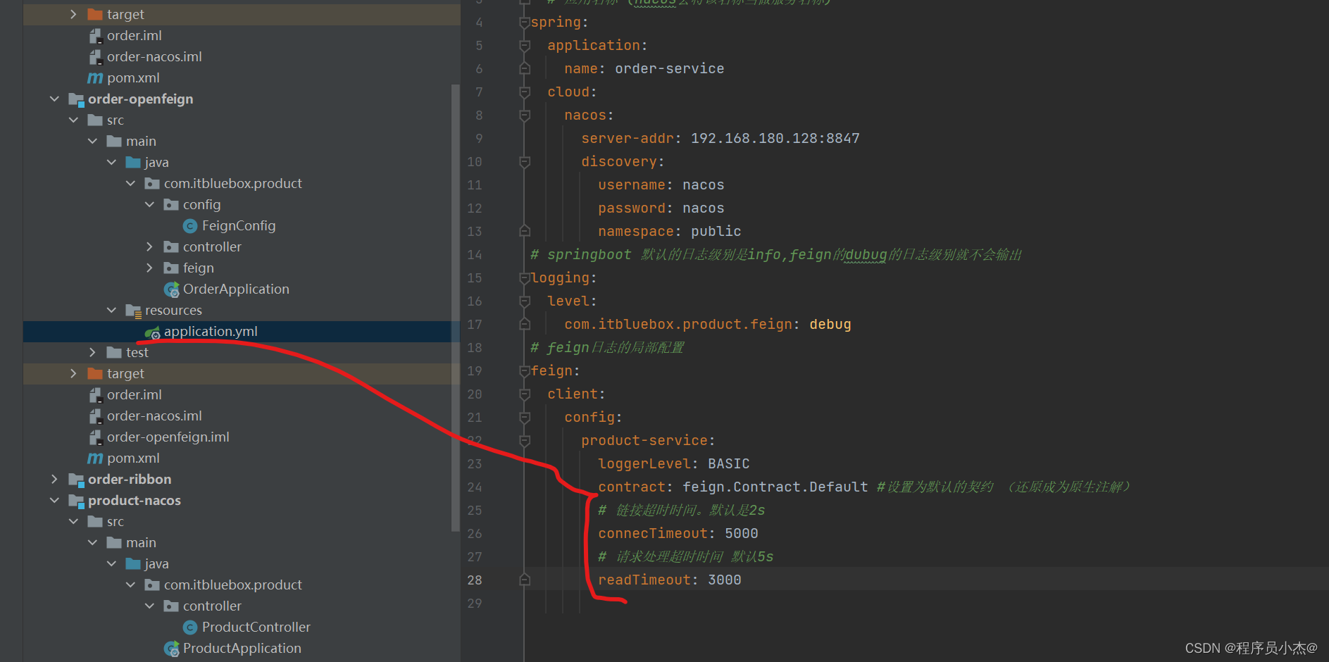Fold the spring: block at line 4
The width and height of the screenshot is (1329, 662).
525,23
